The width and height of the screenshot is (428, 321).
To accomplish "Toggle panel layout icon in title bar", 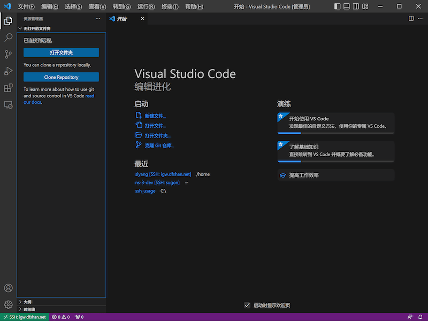I will [x=346, y=6].
